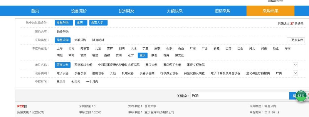Screen dimensions: 309x117
Task: Expand the 设备类别 row chevron
Action: 295,73
